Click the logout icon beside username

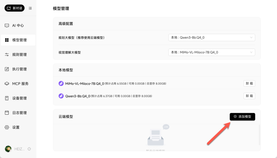click(x=29, y=149)
